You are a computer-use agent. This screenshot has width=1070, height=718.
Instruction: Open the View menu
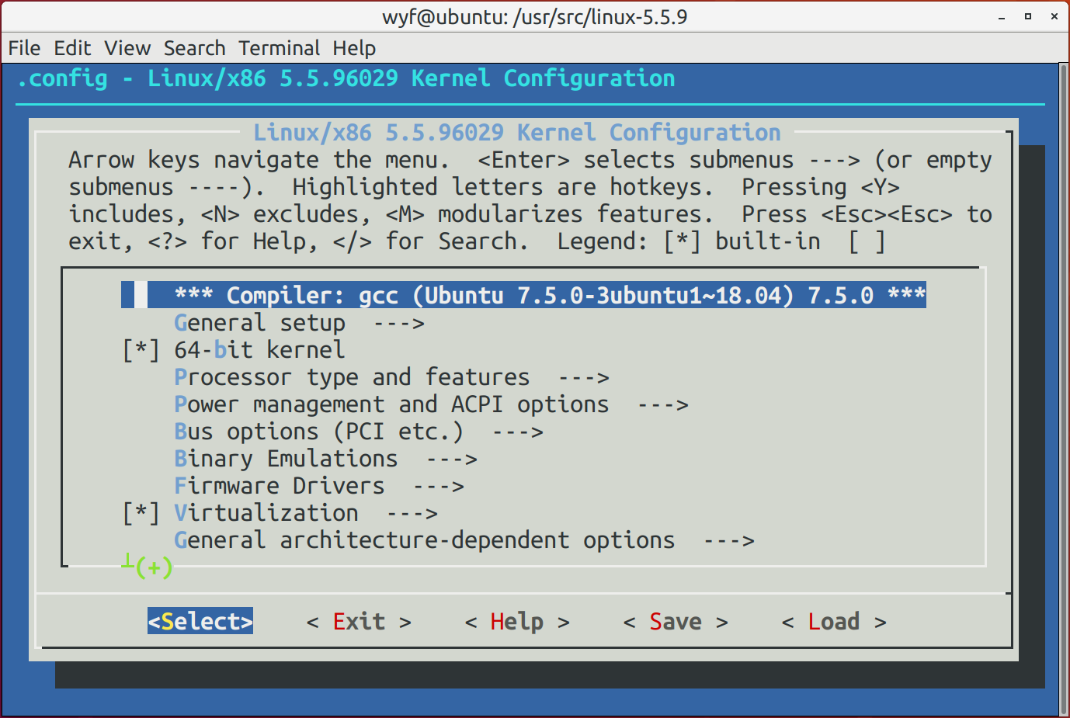[x=127, y=48]
